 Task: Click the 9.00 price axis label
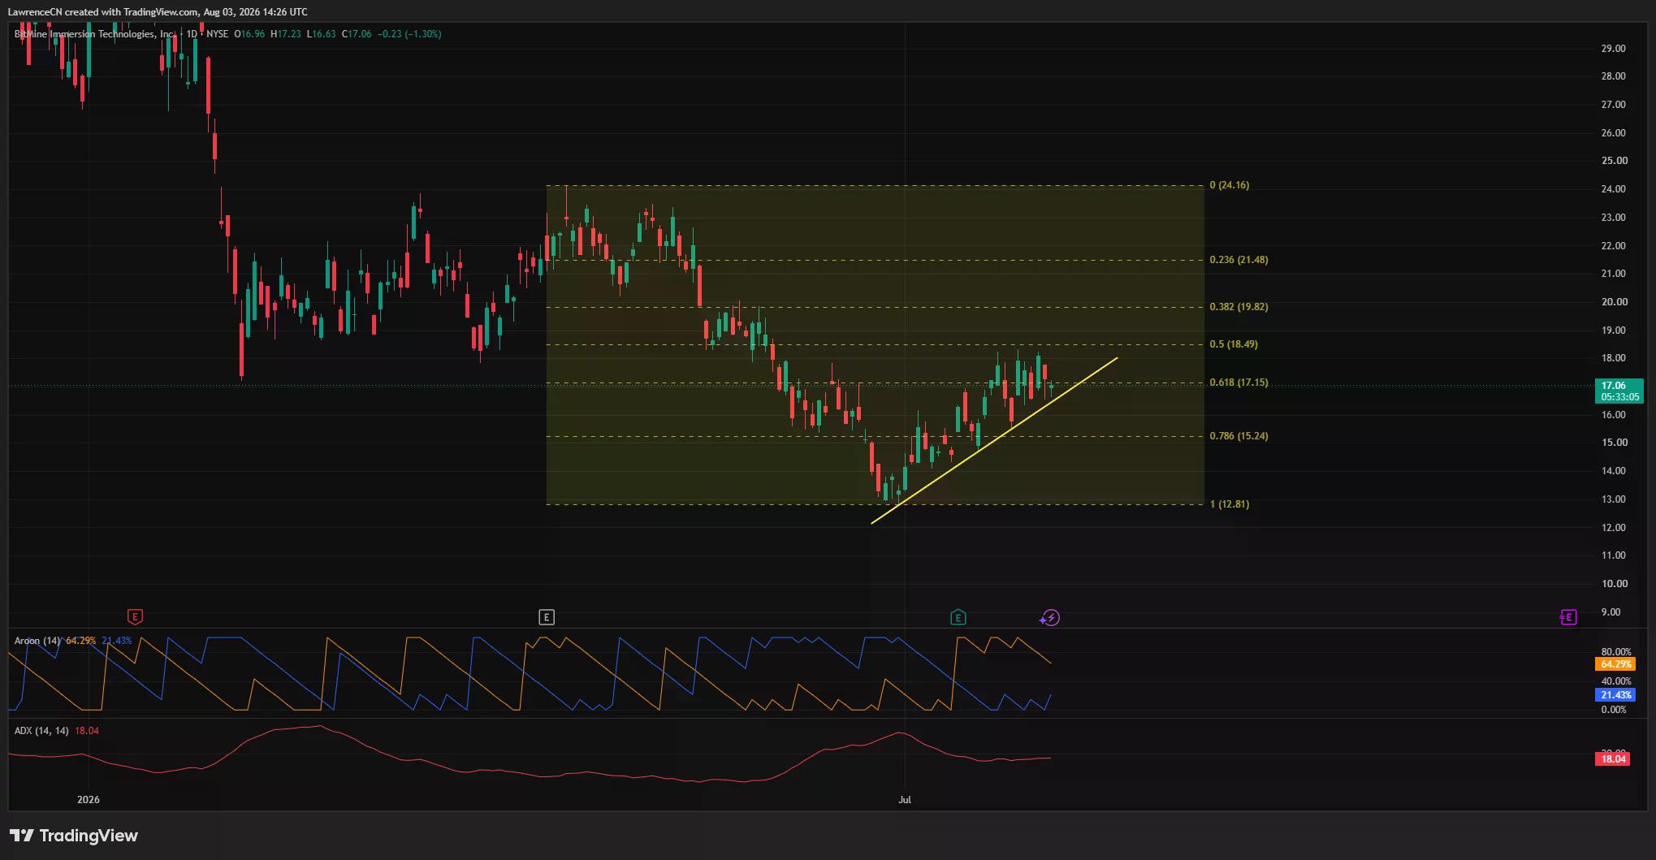(x=1611, y=612)
